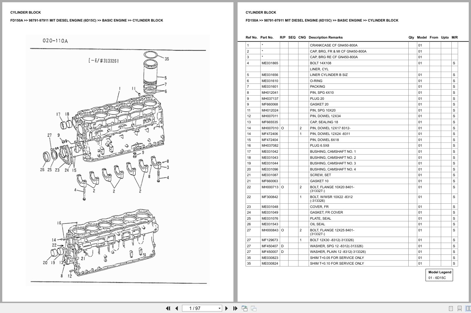Click PLUG 20 description
The height and width of the screenshot is (313, 471).
click(x=317, y=99)
